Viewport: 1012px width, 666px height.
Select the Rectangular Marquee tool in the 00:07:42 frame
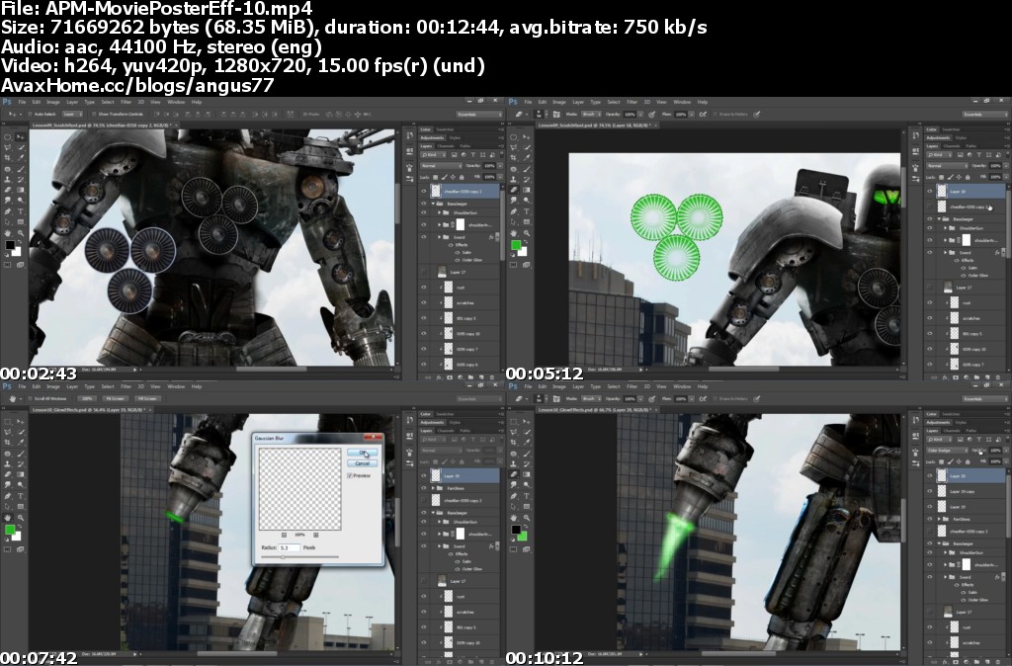[x=7, y=421]
